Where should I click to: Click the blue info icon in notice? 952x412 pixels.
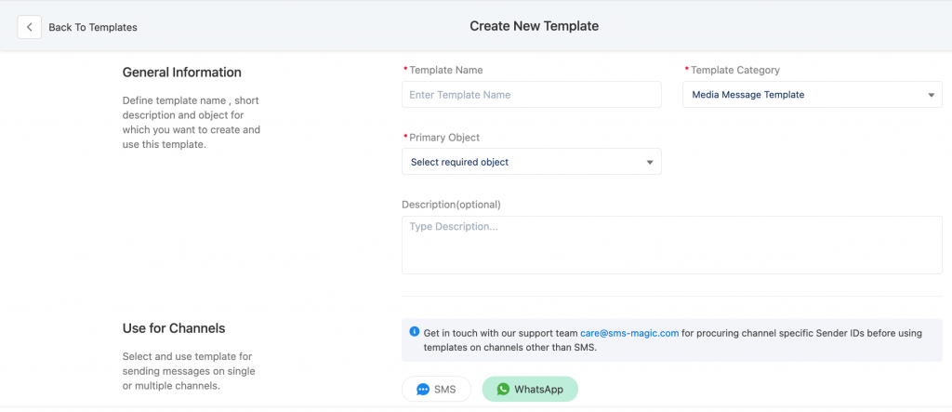pyautogui.click(x=414, y=332)
